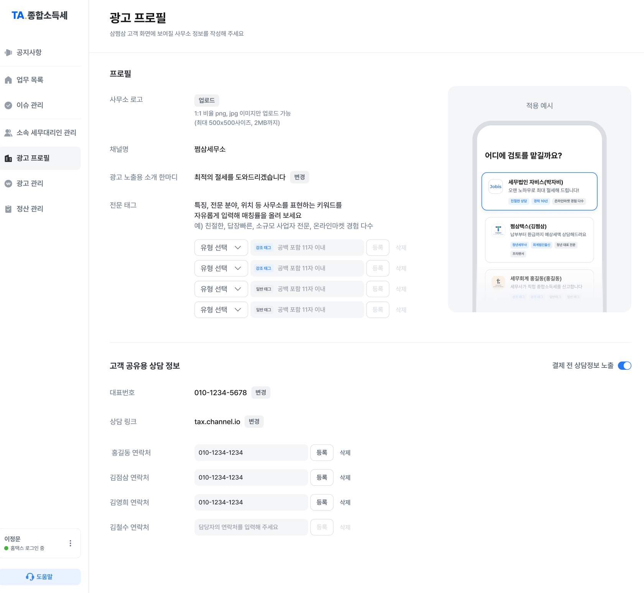Open the second 유형 선택 dropdown
Viewport: 644px width, 593px height.
coord(221,268)
